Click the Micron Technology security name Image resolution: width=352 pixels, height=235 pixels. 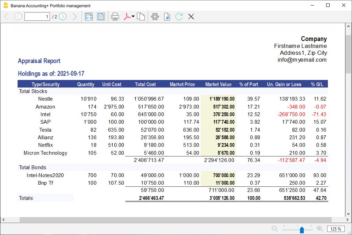point(45,153)
